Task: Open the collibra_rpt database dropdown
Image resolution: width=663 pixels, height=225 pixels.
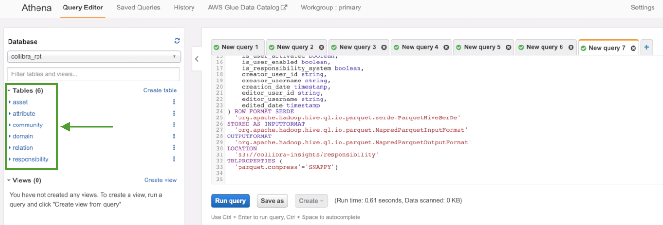Action: pos(93,57)
